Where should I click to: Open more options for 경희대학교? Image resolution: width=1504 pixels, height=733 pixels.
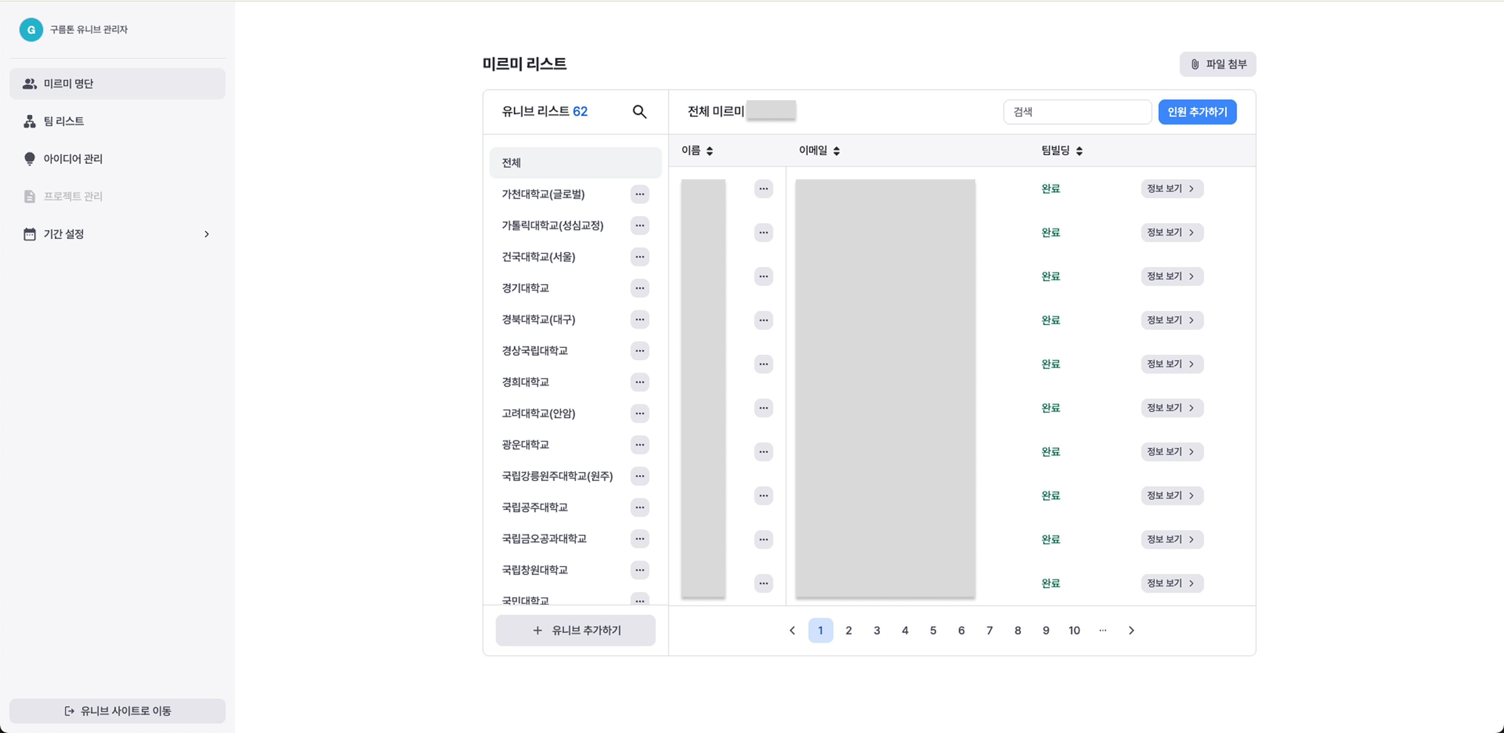(x=640, y=382)
